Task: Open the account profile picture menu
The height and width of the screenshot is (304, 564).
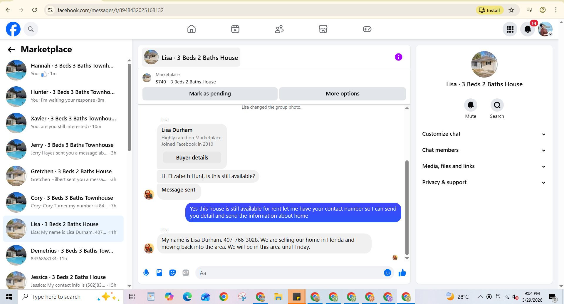Action: pos(545,29)
